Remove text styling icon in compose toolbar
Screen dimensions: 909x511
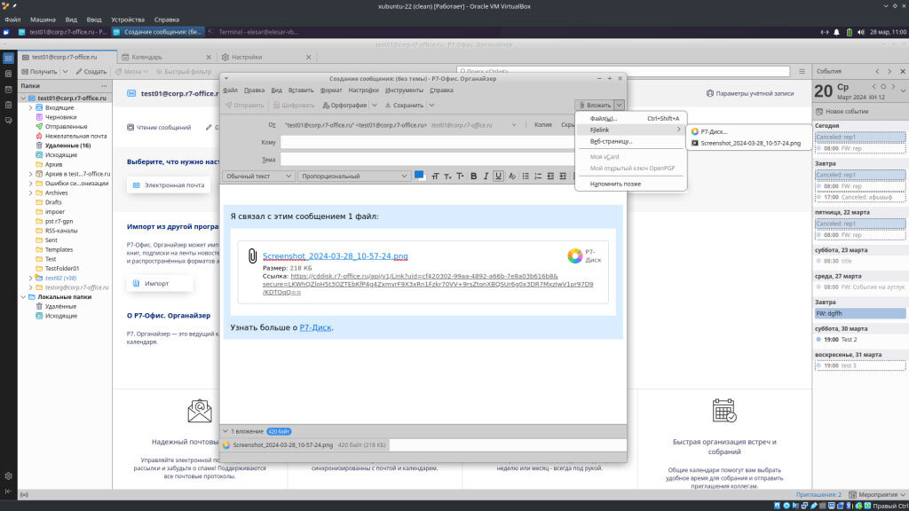512,177
